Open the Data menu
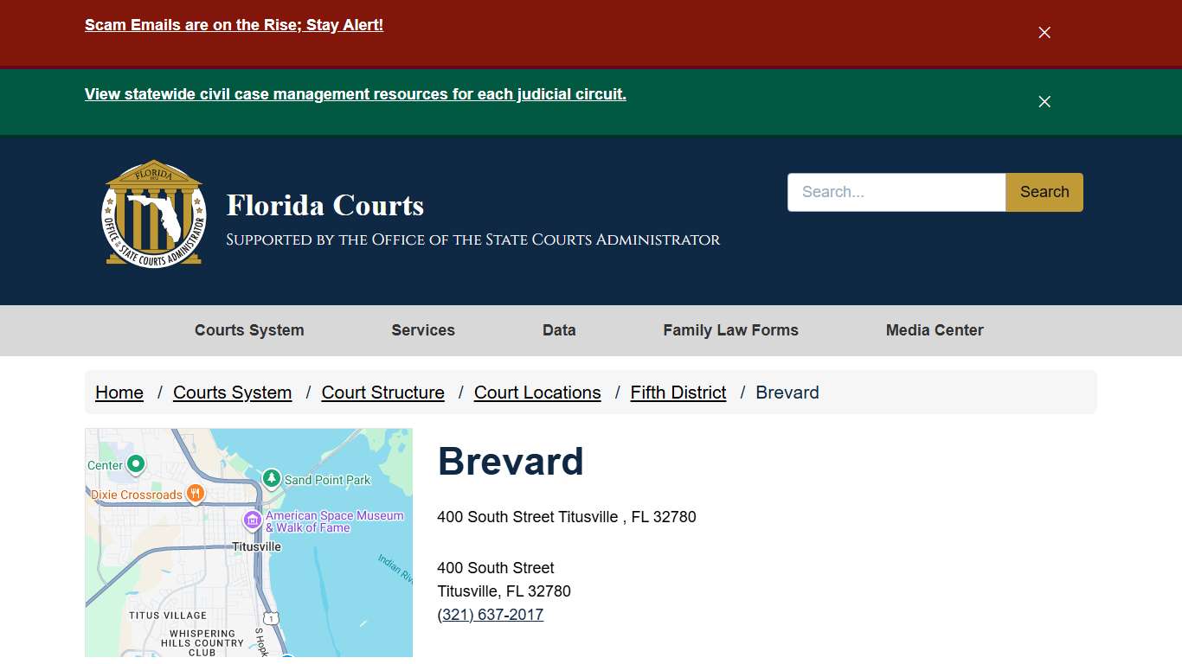The width and height of the screenshot is (1182, 664). point(559,330)
